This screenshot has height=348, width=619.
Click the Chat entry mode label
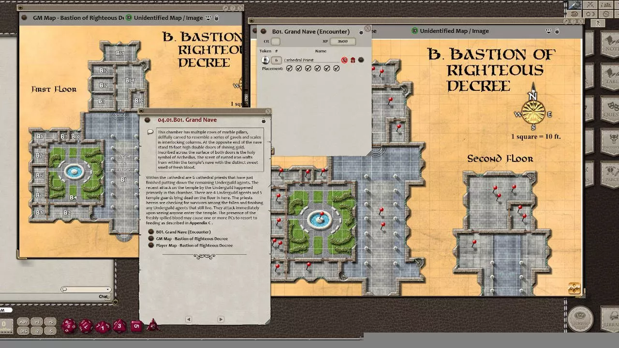(103, 297)
